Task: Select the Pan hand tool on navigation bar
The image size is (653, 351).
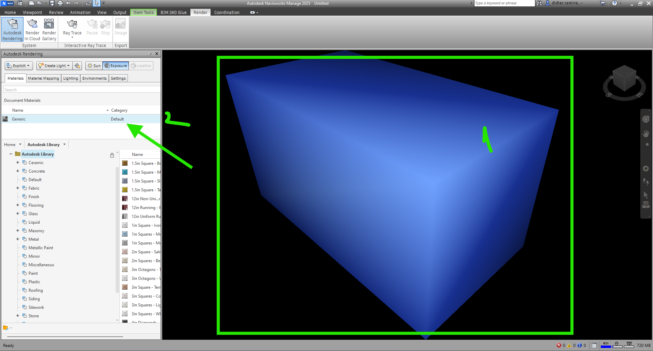Action: coord(646,133)
